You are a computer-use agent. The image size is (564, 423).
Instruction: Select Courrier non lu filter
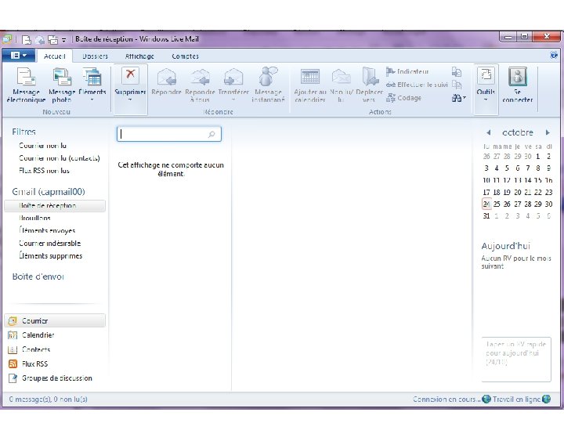(x=42, y=146)
